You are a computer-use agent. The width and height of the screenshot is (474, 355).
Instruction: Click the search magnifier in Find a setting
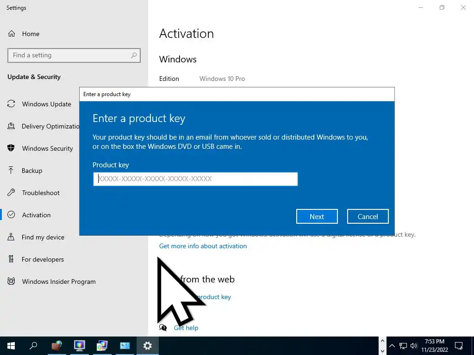(134, 55)
